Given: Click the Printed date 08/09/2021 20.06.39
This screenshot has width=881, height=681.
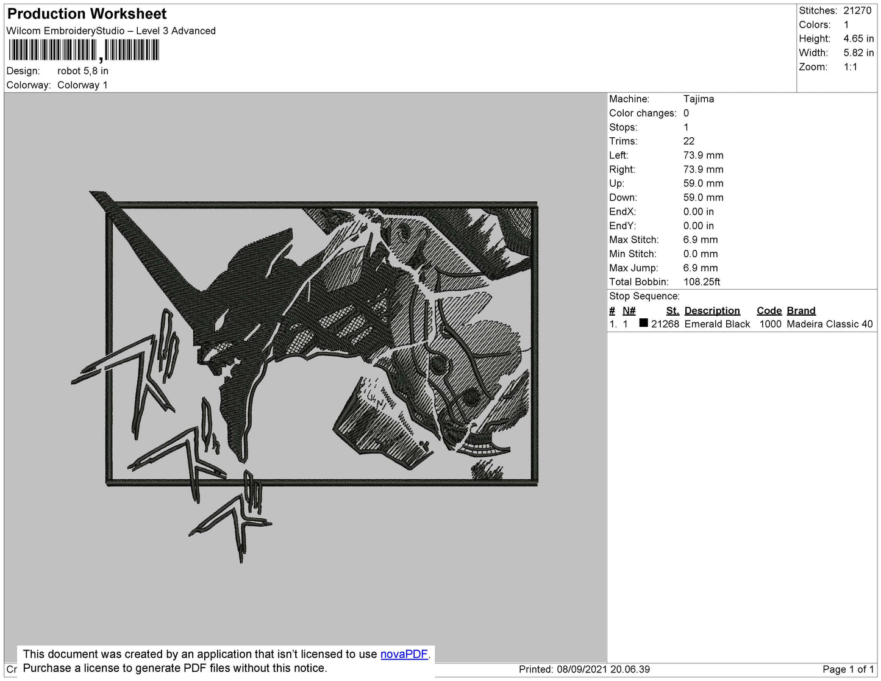Looking at the screenshot, I should click(x=603, y=669).
